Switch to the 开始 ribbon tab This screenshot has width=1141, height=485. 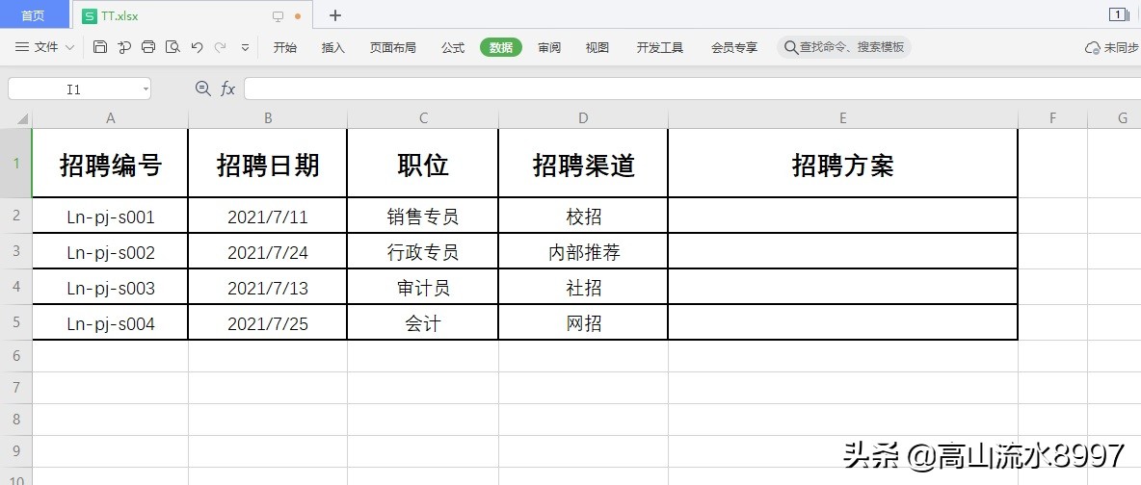coord(284,47)
